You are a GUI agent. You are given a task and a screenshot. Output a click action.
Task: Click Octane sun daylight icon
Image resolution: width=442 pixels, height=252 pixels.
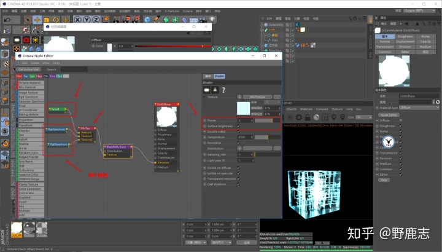(36, 40)
